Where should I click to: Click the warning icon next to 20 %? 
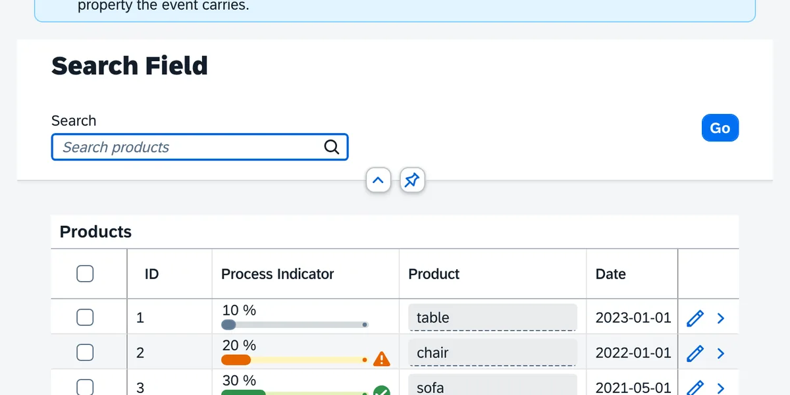click(381, 359)
